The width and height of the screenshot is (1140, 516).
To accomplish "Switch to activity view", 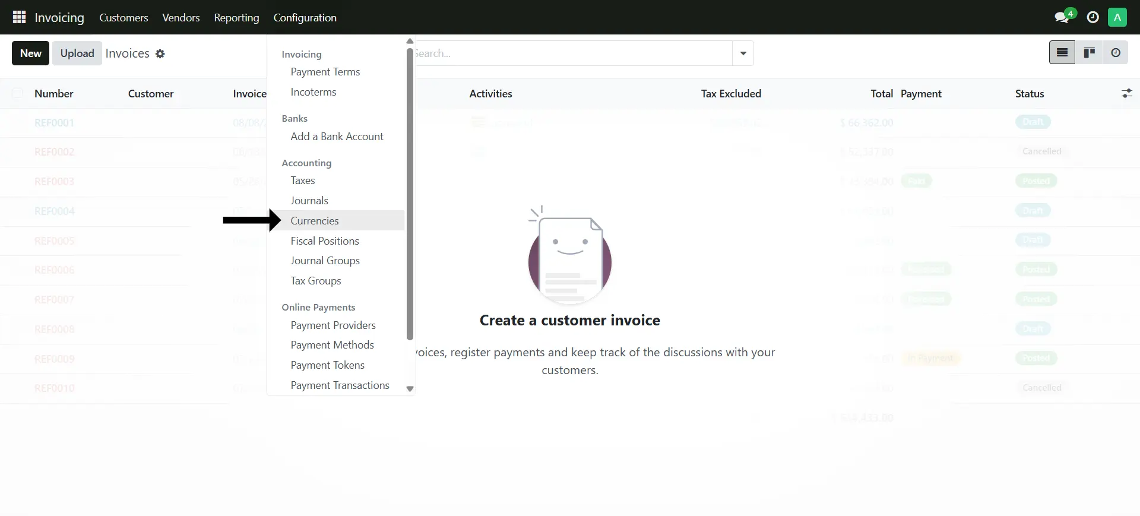I will tap(1116, 53).
